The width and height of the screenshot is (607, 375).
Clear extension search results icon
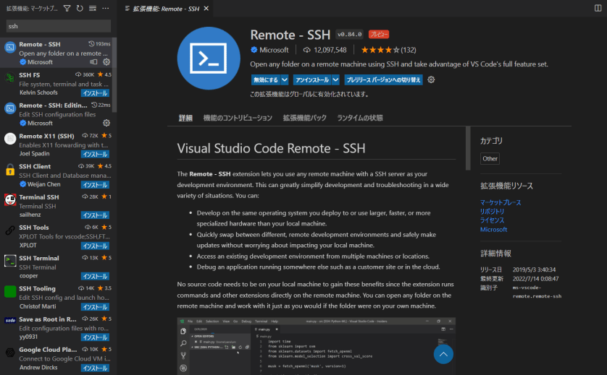pos(92,8)
